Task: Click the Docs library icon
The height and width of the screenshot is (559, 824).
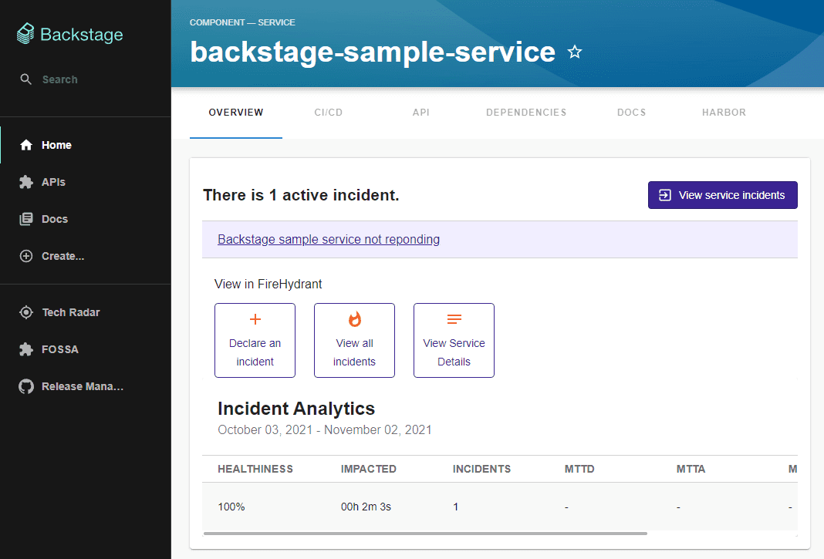Action: point(26,219)
